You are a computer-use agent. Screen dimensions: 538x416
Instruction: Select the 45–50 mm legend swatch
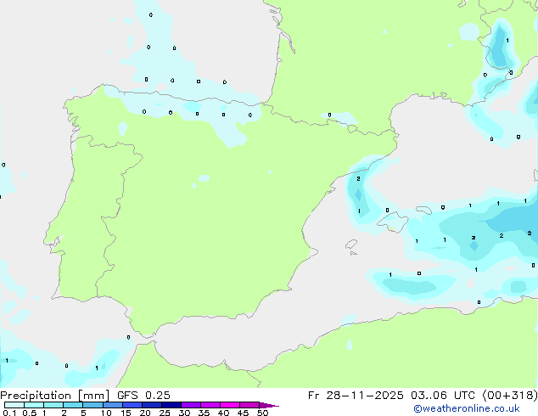click(249, 405)
